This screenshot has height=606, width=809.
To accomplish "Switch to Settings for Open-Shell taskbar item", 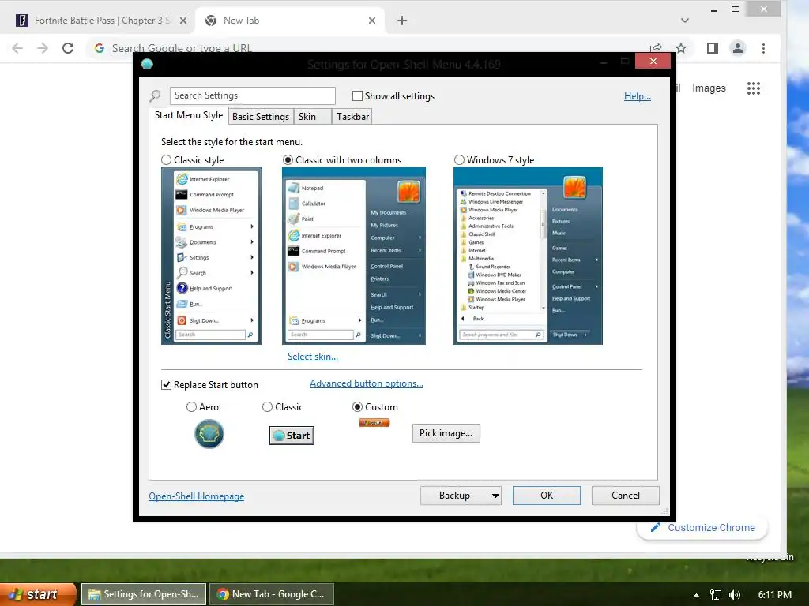I will coord(144,594).
